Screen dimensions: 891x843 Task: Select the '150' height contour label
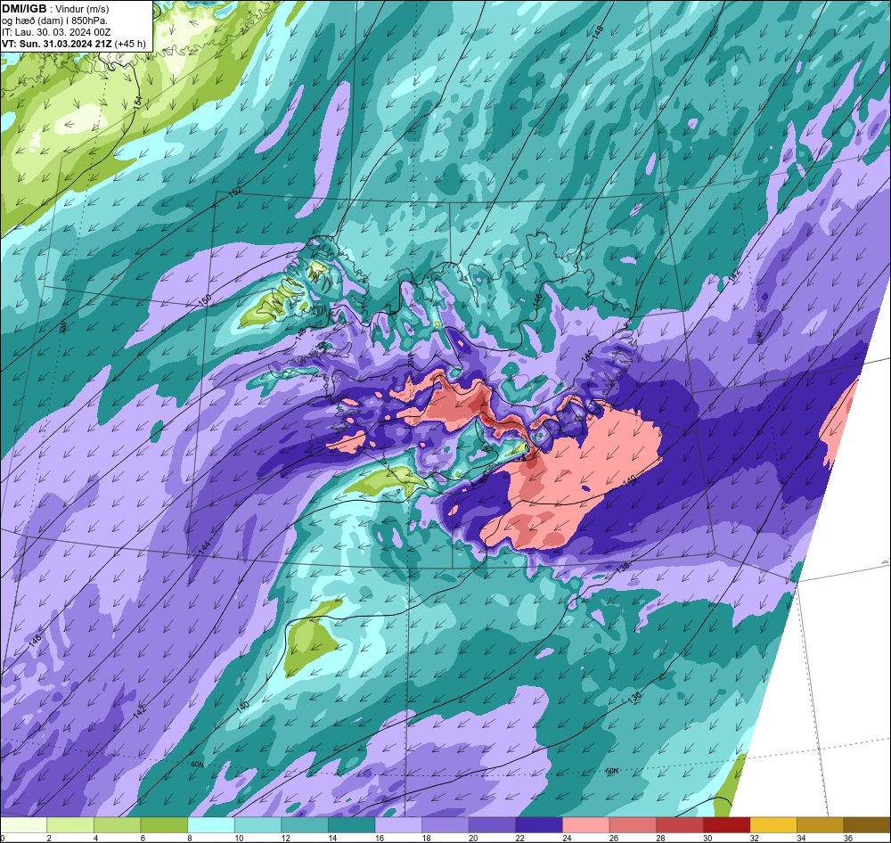[205, 299]
